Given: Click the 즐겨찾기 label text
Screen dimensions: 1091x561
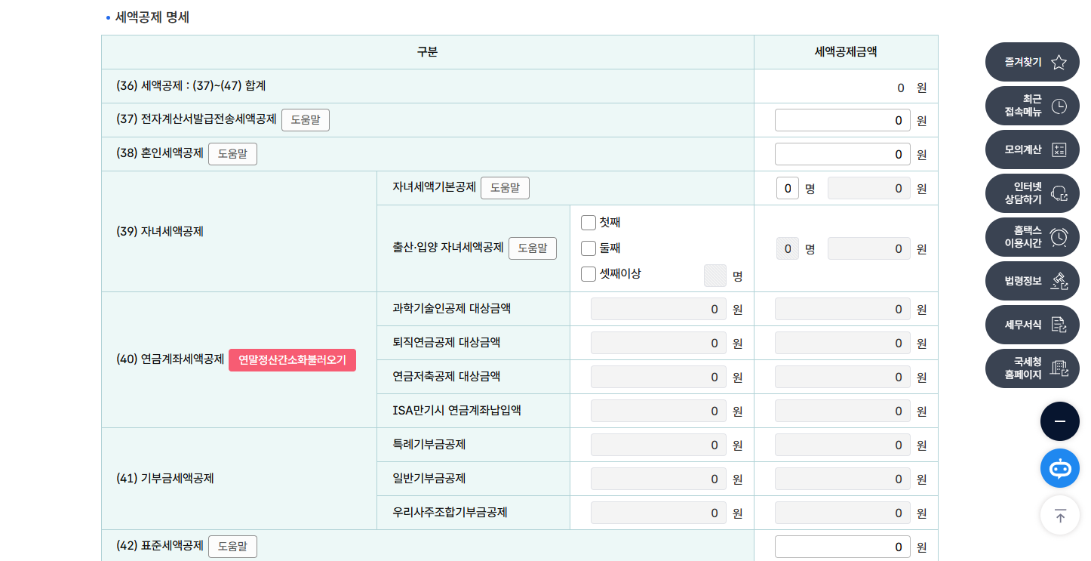Looking at the screenshot, I should pos(1022,63).
